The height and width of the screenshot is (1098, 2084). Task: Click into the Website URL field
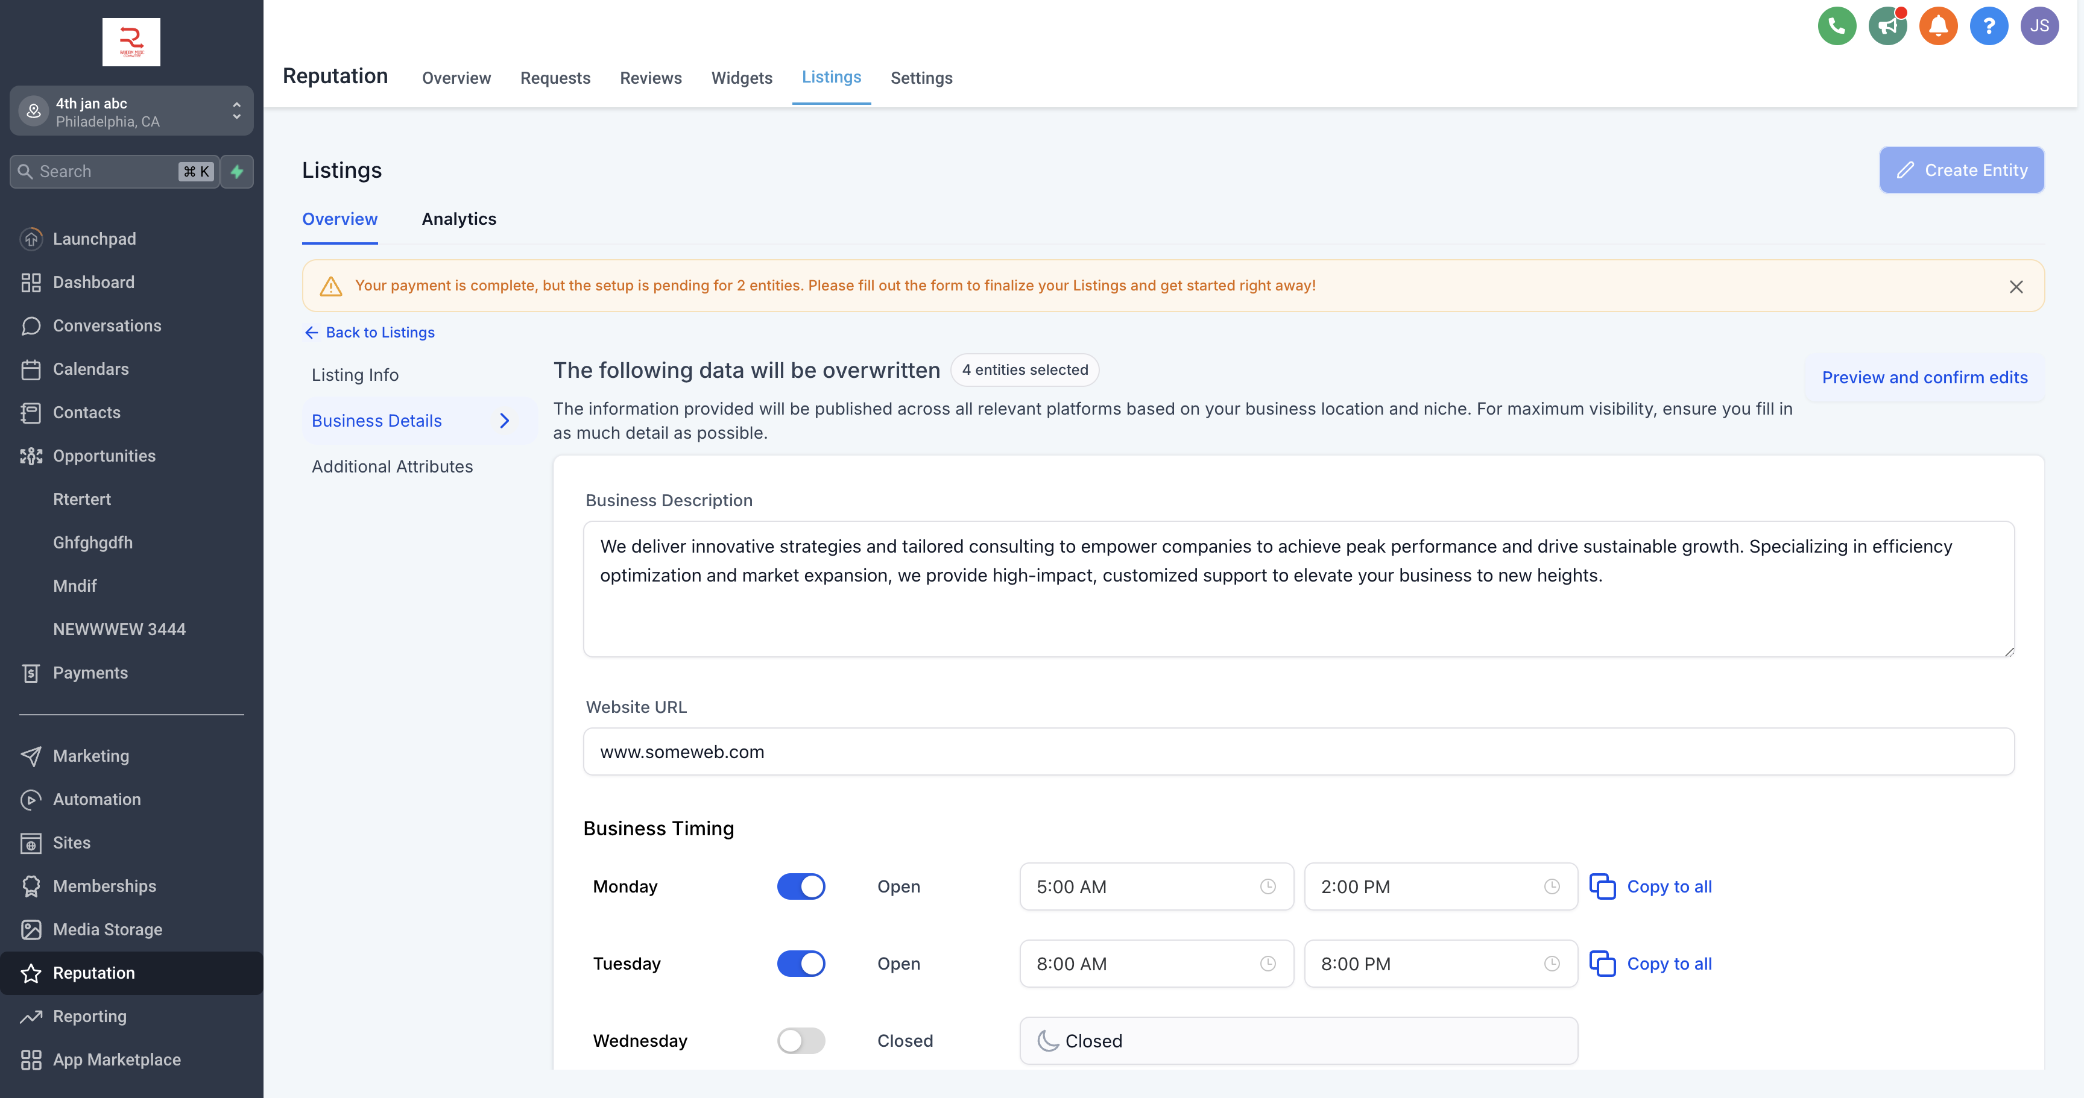1298,752
